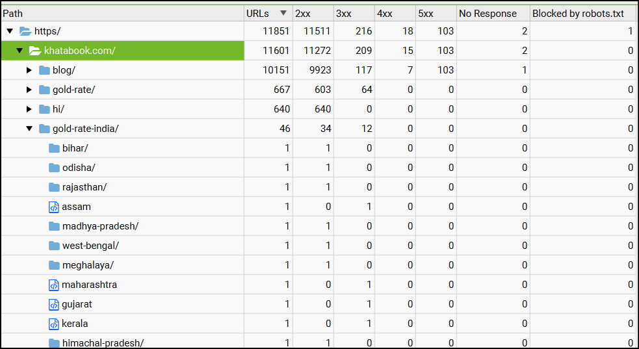Click the No Response column header
This screenshot has height=349, width=639.
[488, 13]
